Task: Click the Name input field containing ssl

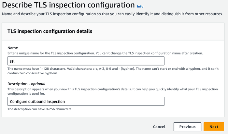Action: click(x=86, y=61)
